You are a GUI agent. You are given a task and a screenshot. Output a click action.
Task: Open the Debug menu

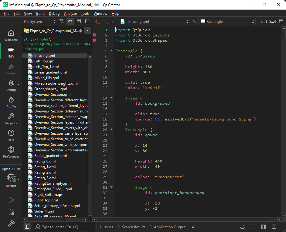point(54,14)
